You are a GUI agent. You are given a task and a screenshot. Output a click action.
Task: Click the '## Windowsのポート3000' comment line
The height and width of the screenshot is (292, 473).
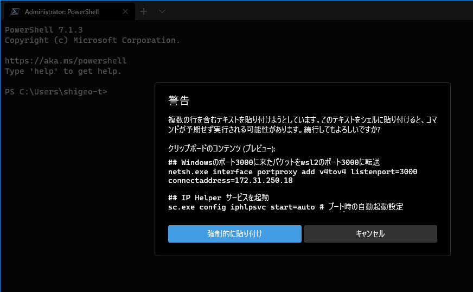click(x=274, y=162)
